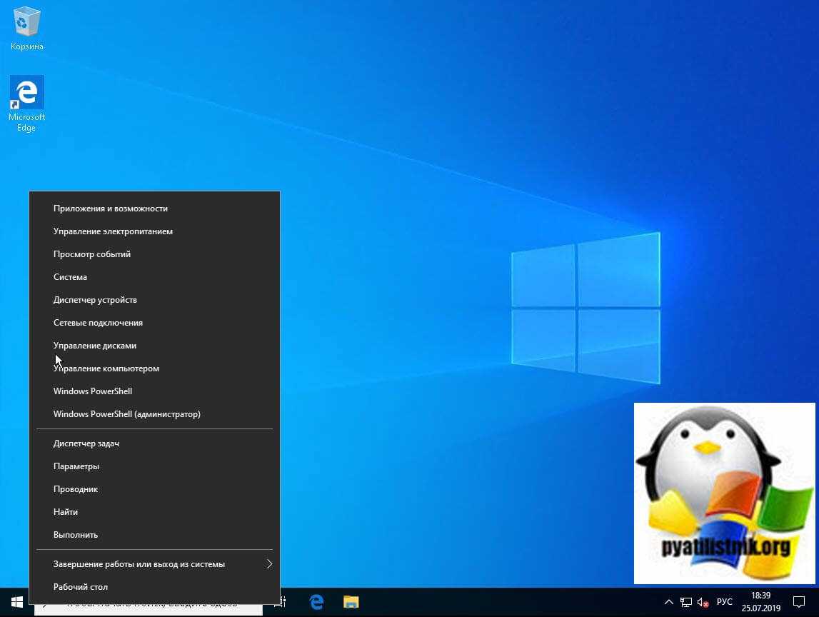The image size is (819, 617).
Task: Launch Windows PowerShell (администратор)
Action: tap(127, 414)
